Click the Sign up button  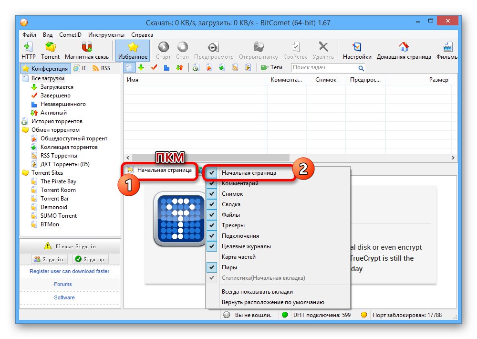90,259
